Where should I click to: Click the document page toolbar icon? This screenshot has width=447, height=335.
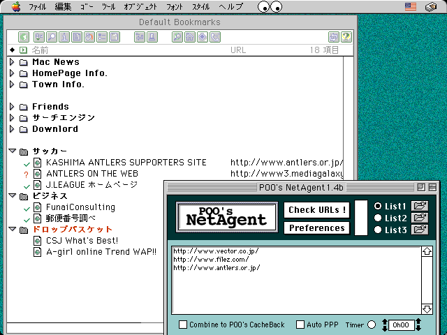click(x=77, y=37)
